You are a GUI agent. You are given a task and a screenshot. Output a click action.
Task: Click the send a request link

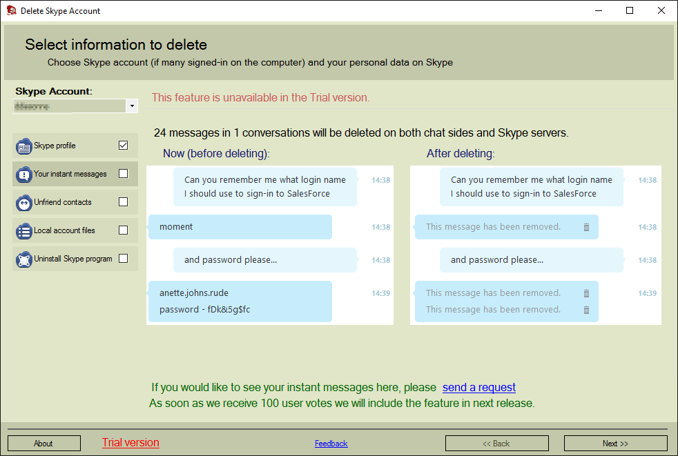(x=479, y=387)
